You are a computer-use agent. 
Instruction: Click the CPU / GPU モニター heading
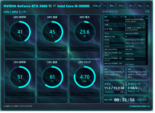15,12
